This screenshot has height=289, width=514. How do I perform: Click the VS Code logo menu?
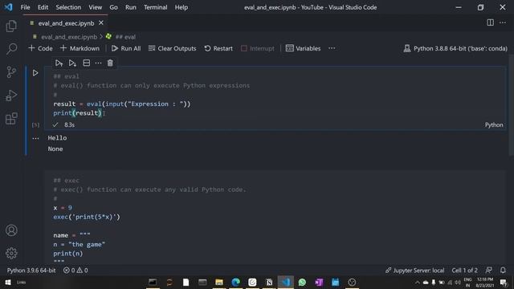point(9,7)
